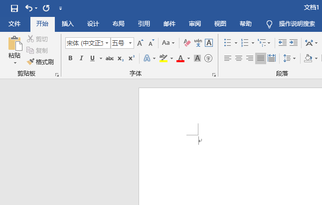Click the Save icon in quick access toolbar
Viewport: 322px width, 205px height.
coord(14,8)
